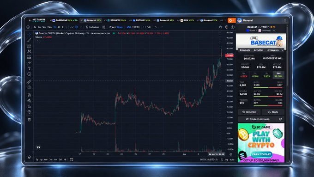314x177 pixels.
Task: Open the BASEMEME trending token
Action: [x=64, y=20]
